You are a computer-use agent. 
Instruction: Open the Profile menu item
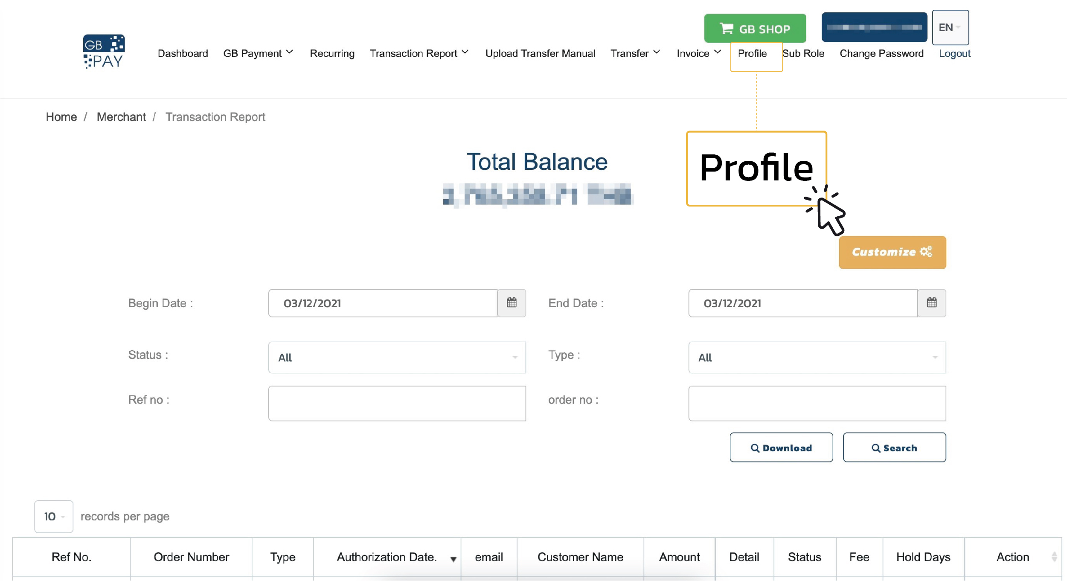752,53
